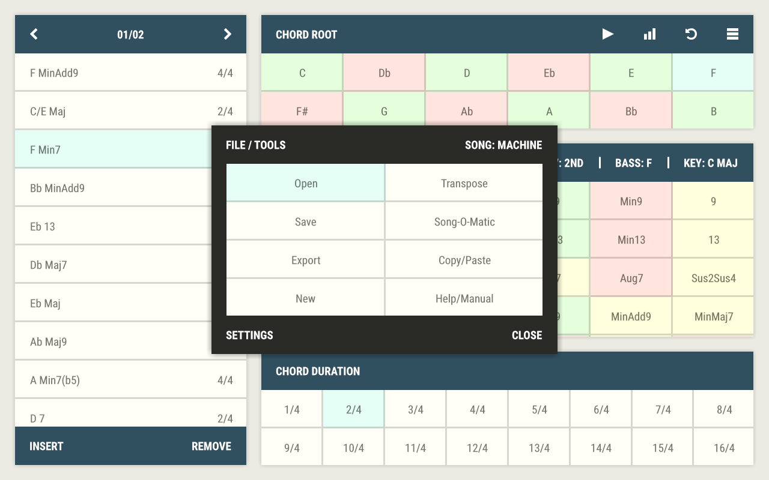Choose Transpose from File/Tools menu
769x480 pixels.
pyautogui.click(x=464, y=184)
